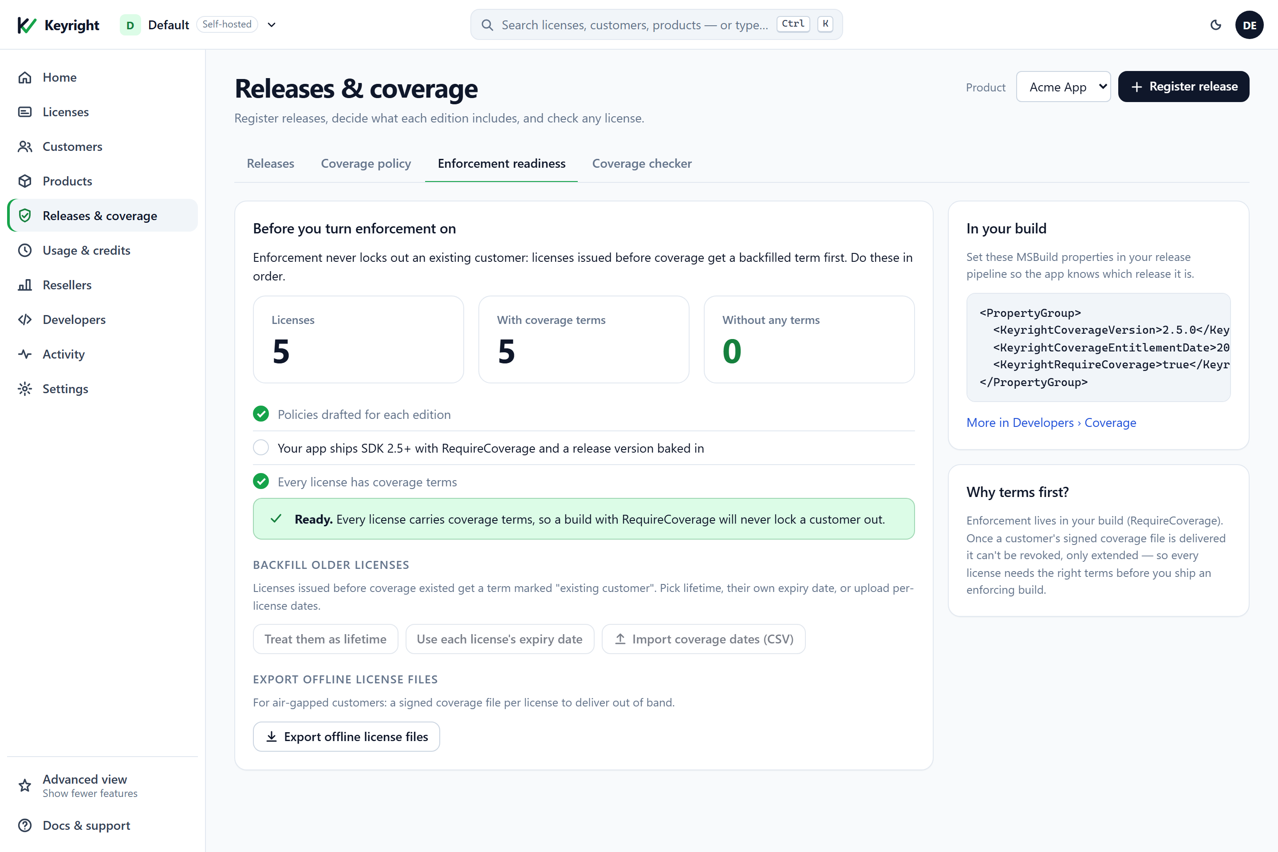Open the DE user avatar menu
The image size is (1278, 852).
click(1249, 25)
